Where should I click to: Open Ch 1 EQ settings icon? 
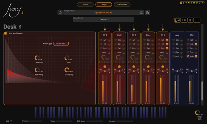(x=101, y=44)
